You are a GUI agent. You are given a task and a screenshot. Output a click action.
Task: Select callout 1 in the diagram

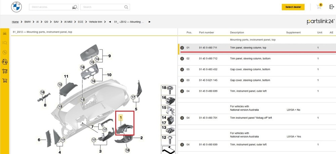121,117
